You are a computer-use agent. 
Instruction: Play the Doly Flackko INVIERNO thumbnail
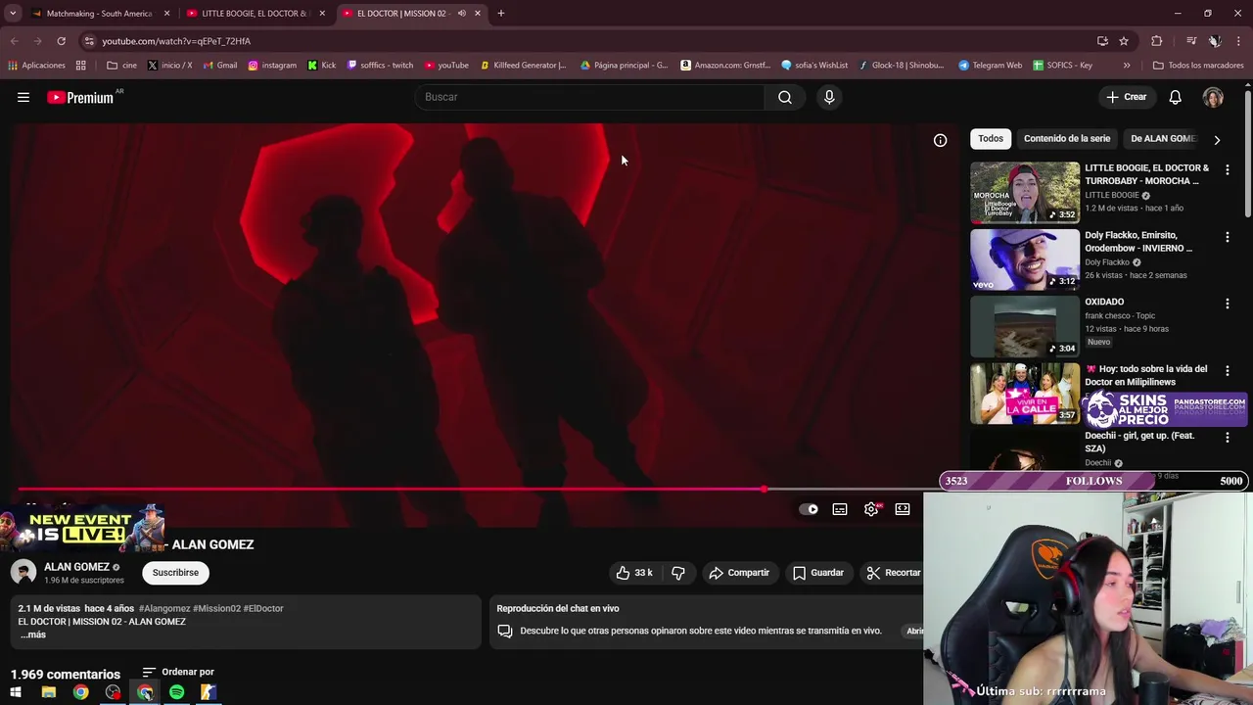(1025, 259)
